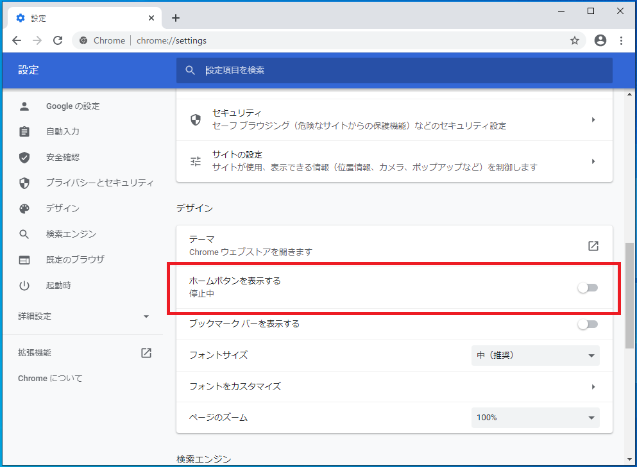Turn on ブックマーク バーを表示する toggle
Viewport: 637px width, 467px height.
588,324
